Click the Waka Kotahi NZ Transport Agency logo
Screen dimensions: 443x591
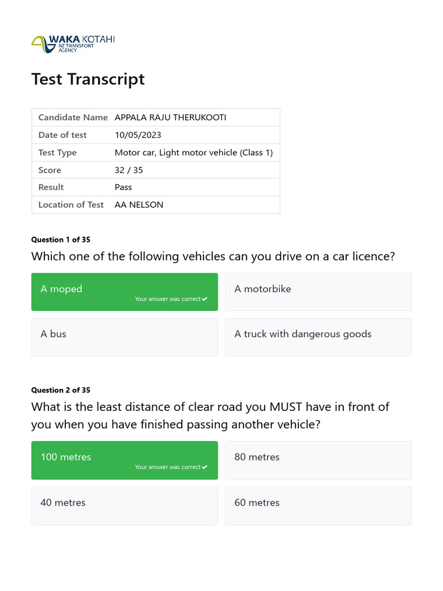(x=73, y=44)
